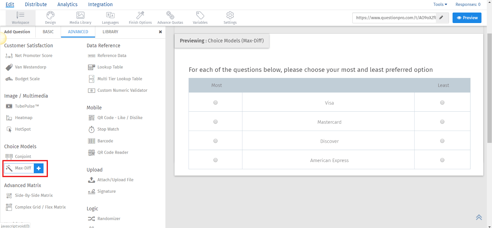The height and width of the screenshot is (228, 492).
Task: Select the Attach/Upload File icon
Action: pyautogui.click(x=92, y=180)
